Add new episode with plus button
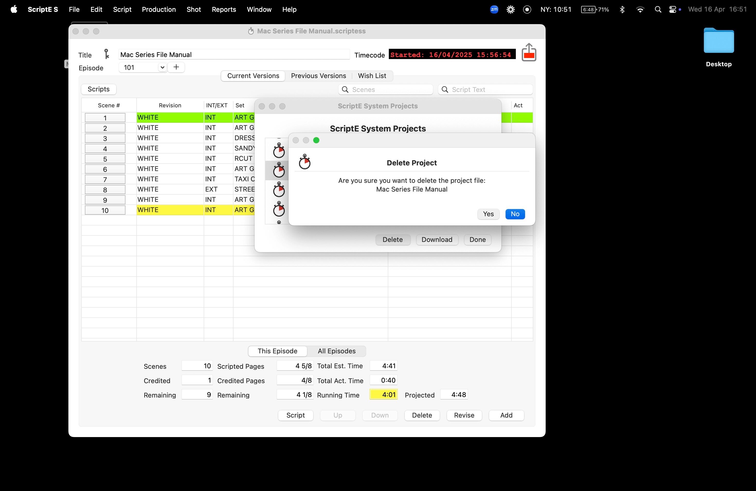 click(x=176, y=67)
